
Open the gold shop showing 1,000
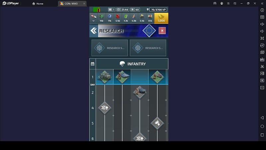click(x=161, y=18)
